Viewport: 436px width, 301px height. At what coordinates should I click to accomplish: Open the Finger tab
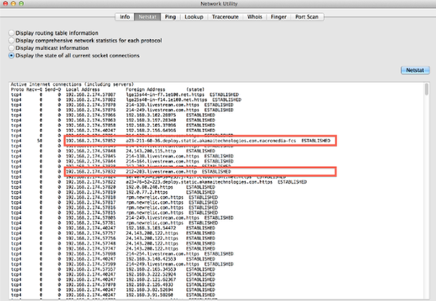tap(278, 17)
